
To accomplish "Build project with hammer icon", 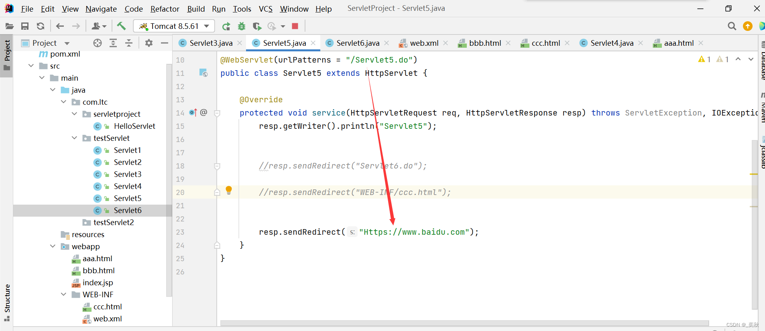I will pos(121,26).
